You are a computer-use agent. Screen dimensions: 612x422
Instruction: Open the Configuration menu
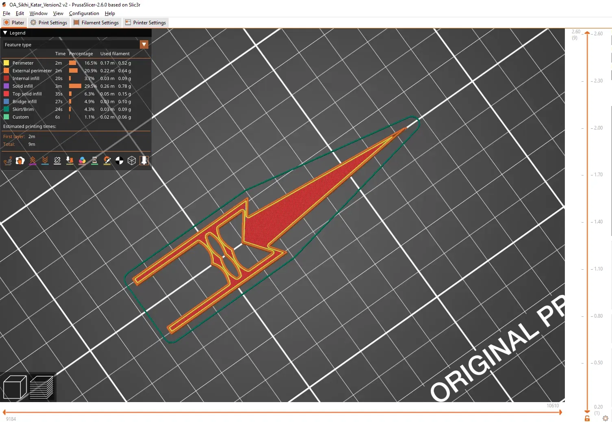[x=84, y=13]
